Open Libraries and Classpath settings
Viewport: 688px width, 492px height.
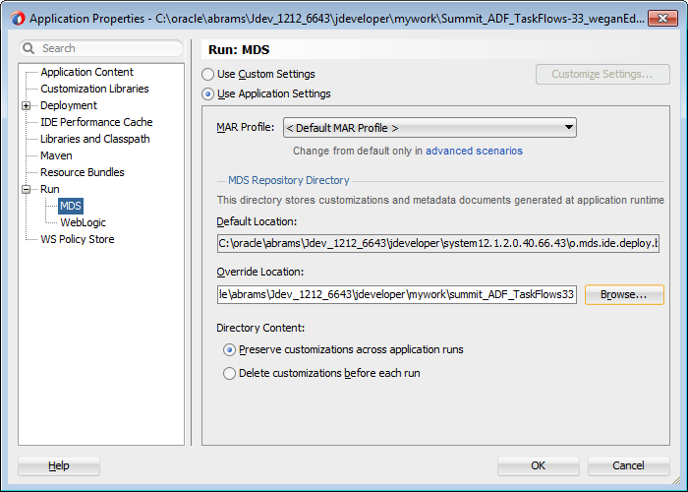point(95,139)
